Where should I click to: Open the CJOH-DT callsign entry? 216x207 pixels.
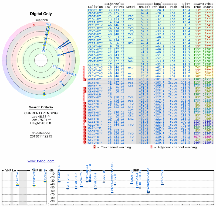pyautogui.click(x=94, y=19)
